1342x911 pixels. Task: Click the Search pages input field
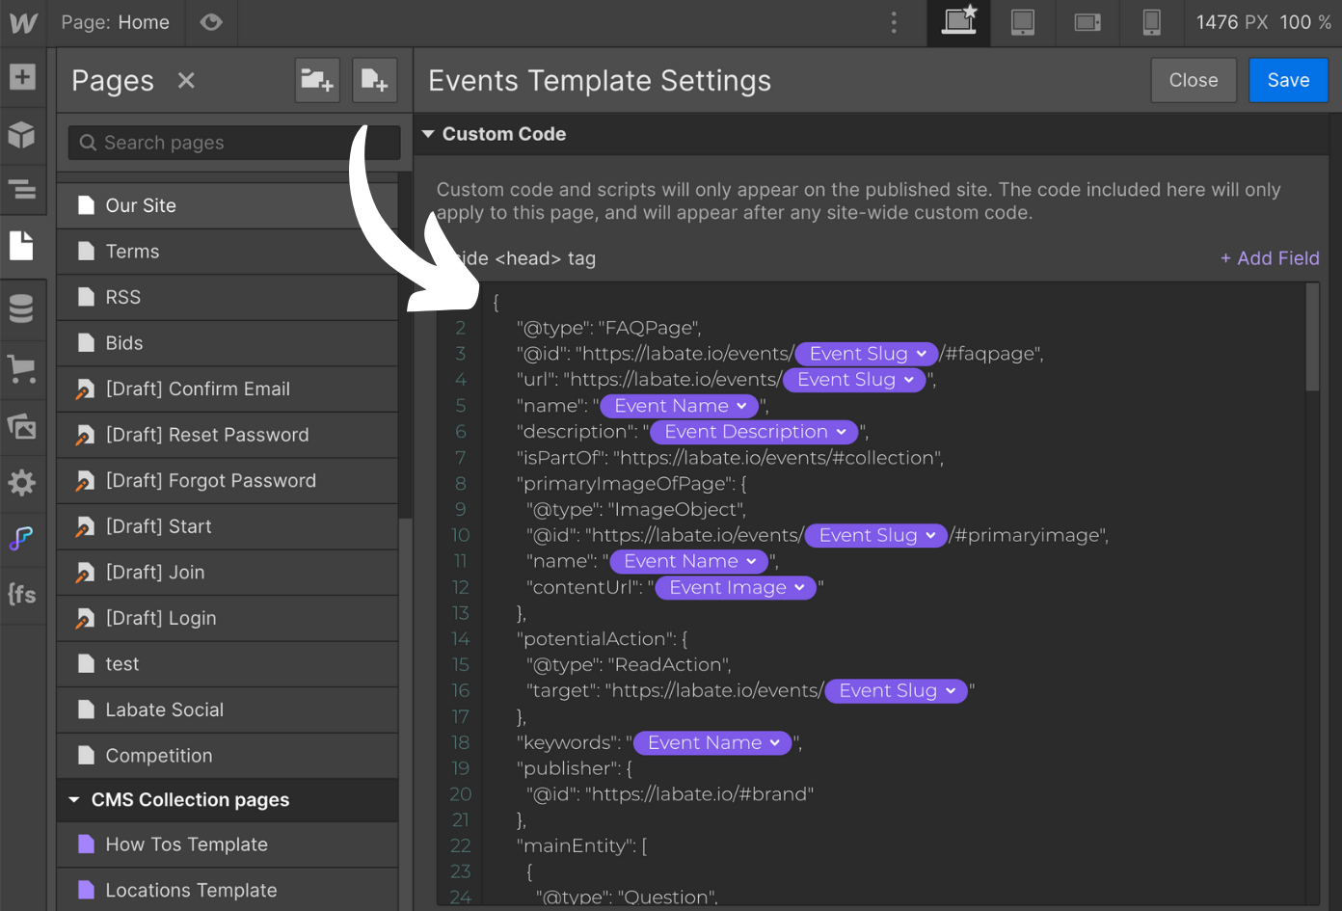pyautogui.click(x=235, y=143)
